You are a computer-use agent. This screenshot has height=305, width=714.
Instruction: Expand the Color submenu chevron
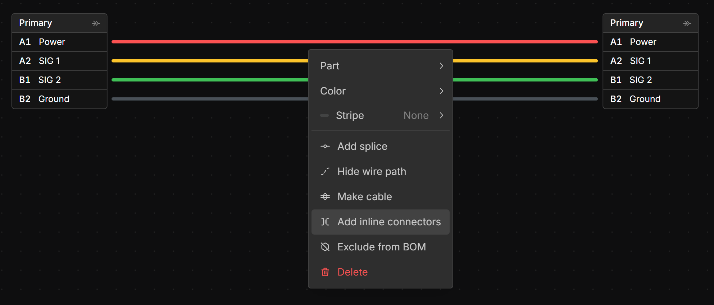click(441, 91)
